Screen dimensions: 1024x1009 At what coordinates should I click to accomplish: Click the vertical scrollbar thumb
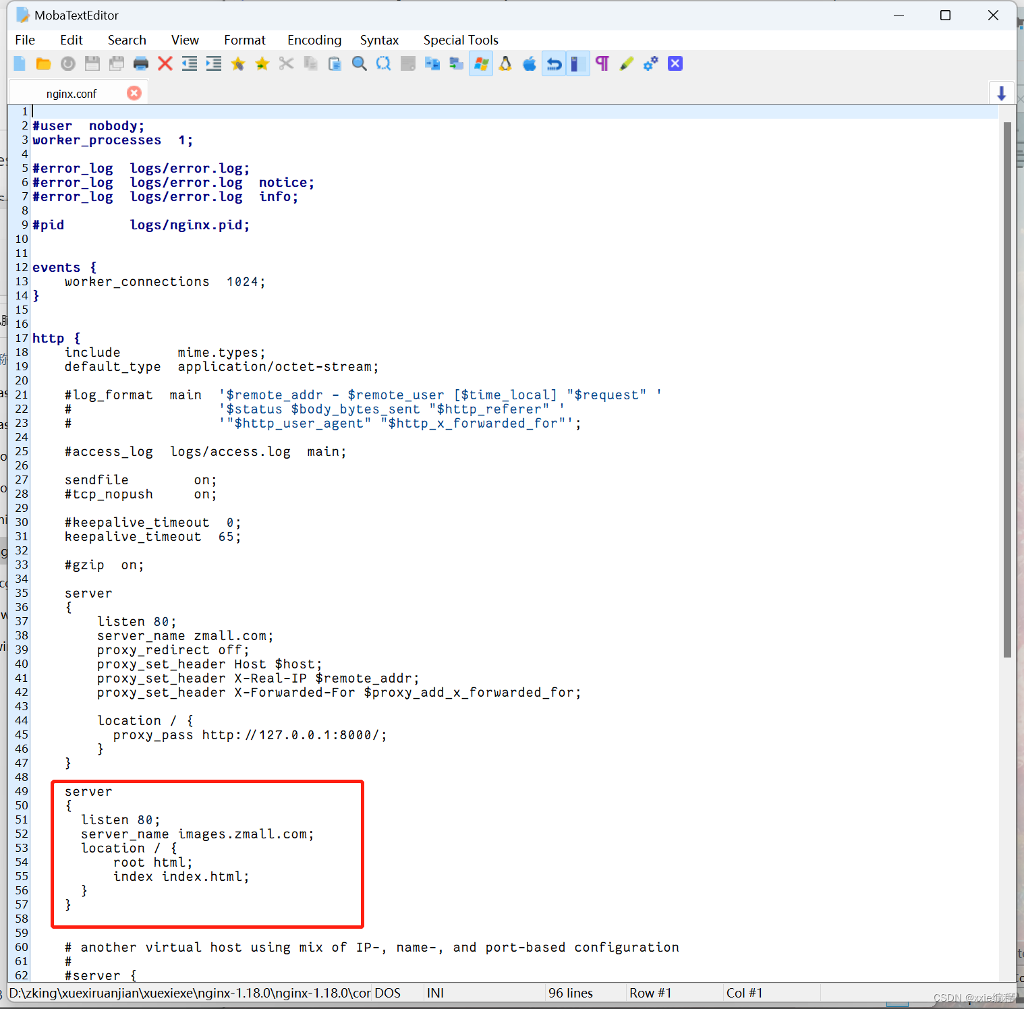coord(1007,389)
